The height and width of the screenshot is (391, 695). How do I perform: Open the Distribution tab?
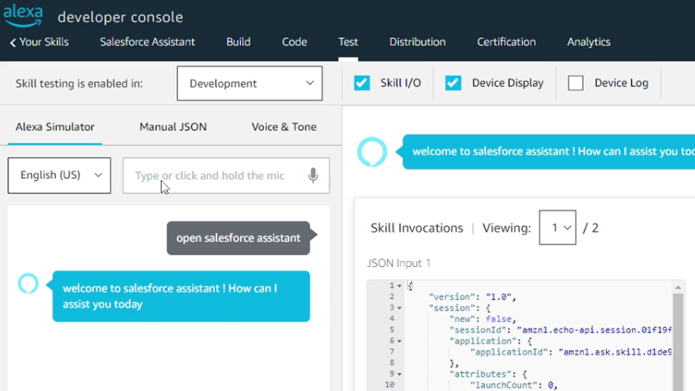(418, 42)
